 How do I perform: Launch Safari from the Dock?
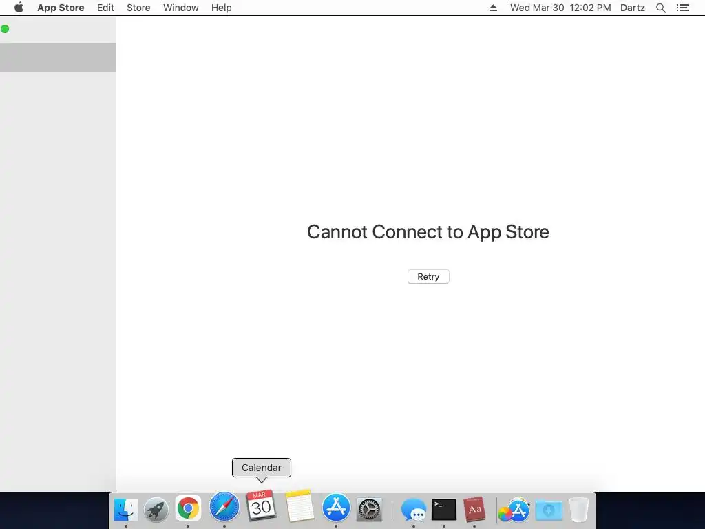[x=224, y=508]
